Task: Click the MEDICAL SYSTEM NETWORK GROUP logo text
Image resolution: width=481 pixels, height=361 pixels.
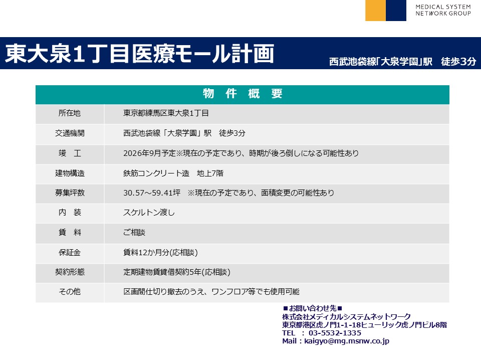Action: 443,11
